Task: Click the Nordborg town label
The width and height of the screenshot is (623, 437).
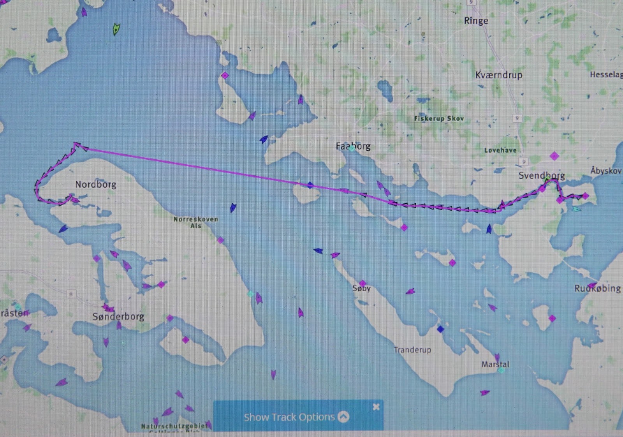Action: click(x=96, y=184)
